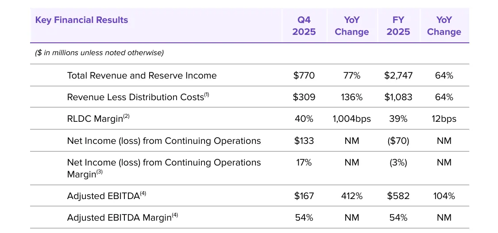The width and height of the screenshot is (498, 233).
Task: Click the "Key Financial Results" table header
Action: tap(81, 20)
